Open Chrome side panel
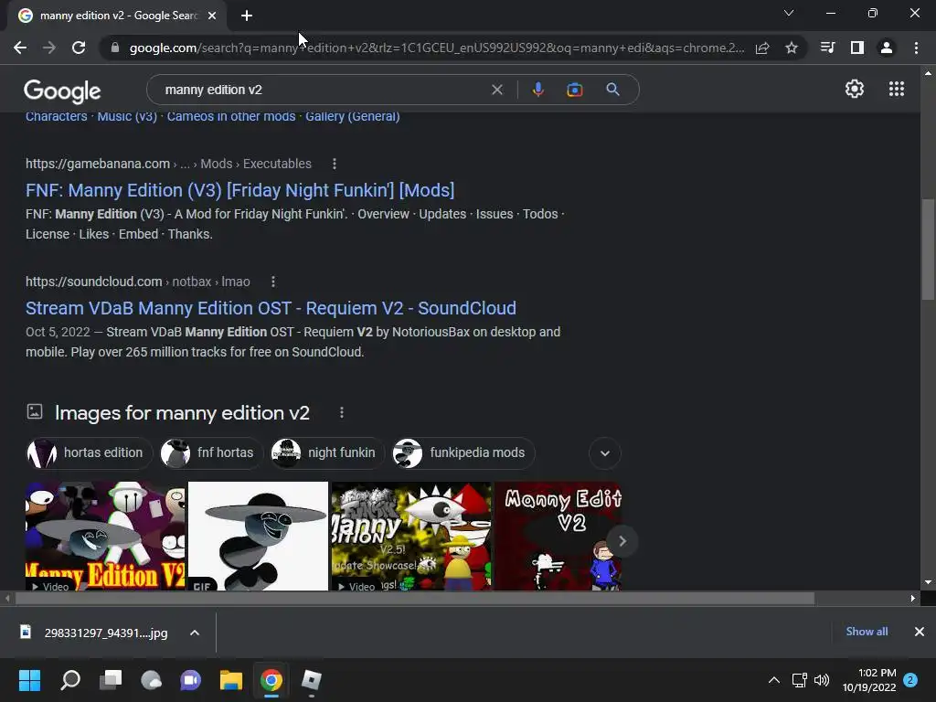The height and width of the screenshot is (702, 936). coord(857,48)
